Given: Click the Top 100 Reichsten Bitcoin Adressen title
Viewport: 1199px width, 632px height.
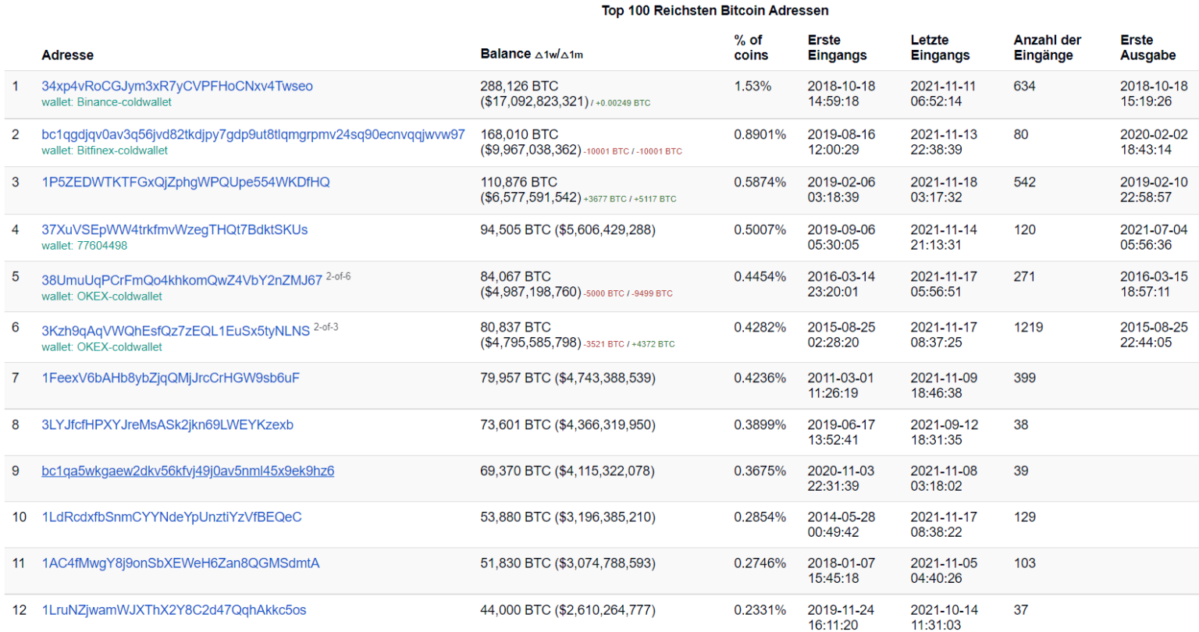Looking at the screenshot, I should (715, 10).
